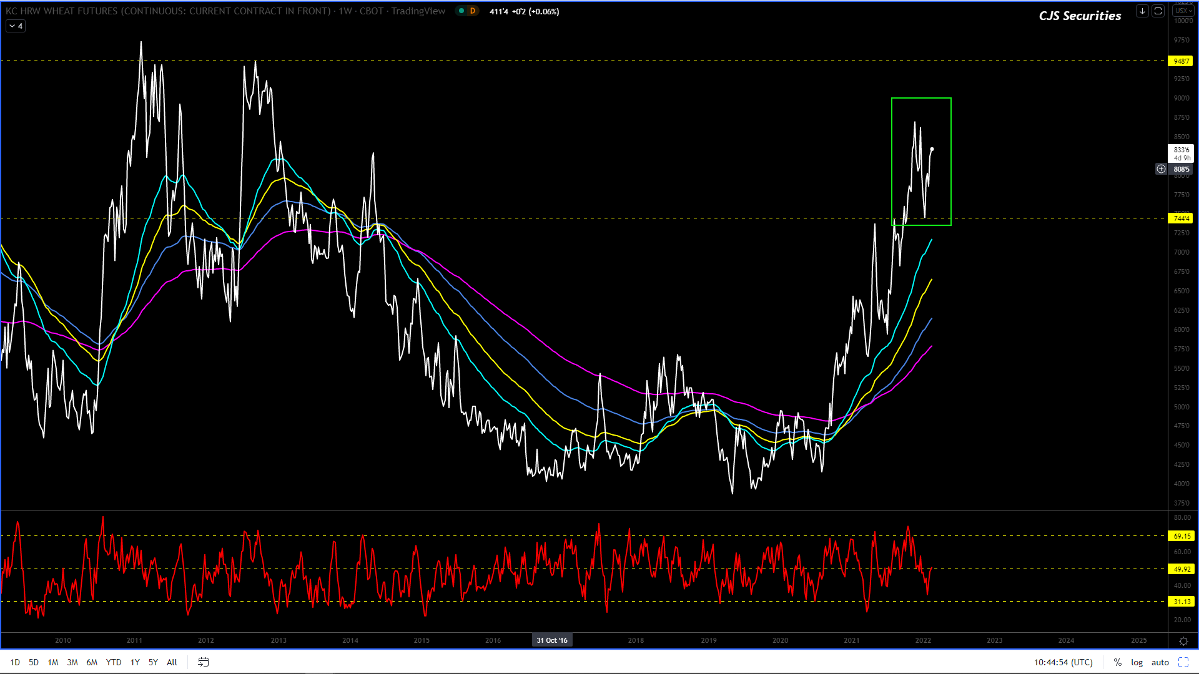Toggle the log scale mode
The height and width of the screenshot is (674, 1199).
[x=1137, y=662]
